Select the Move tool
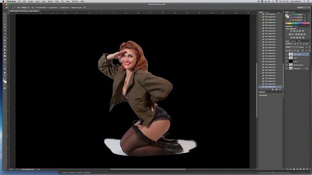The height and width of the screenshot is (175, 312). coord(5,15)
